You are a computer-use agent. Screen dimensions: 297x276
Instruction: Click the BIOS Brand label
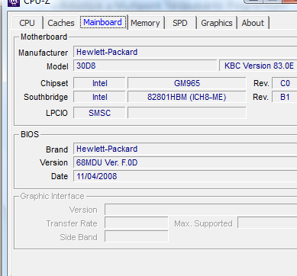click(56, 149)
